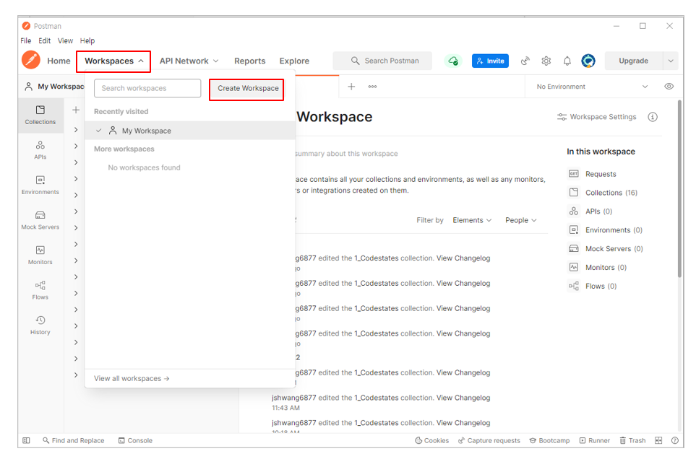The image size is (696, 459).
Task: Click the Upgrade button
Action: [633, 61]
